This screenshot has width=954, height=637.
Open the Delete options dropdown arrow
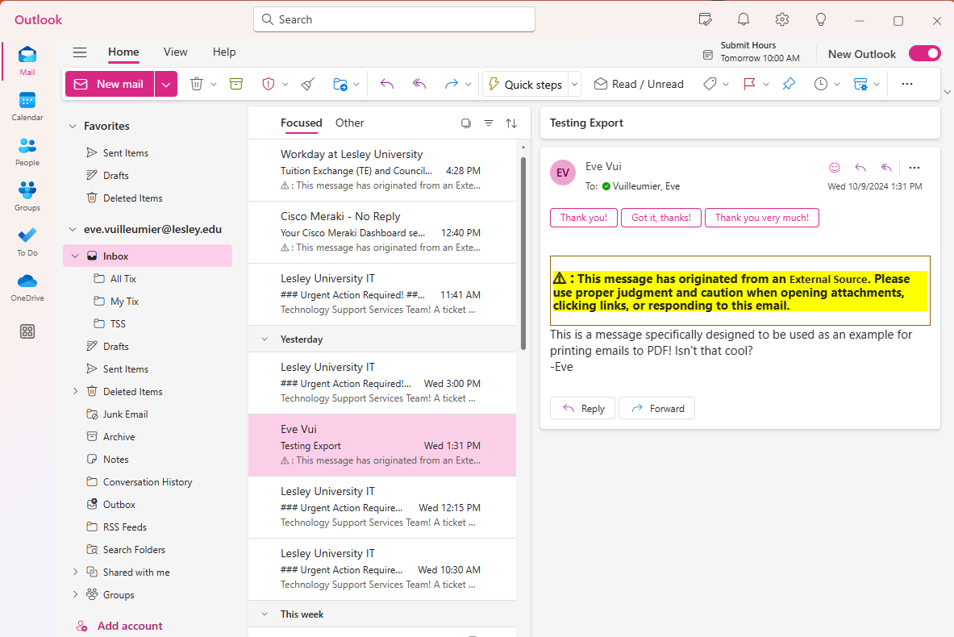[214, 84]
